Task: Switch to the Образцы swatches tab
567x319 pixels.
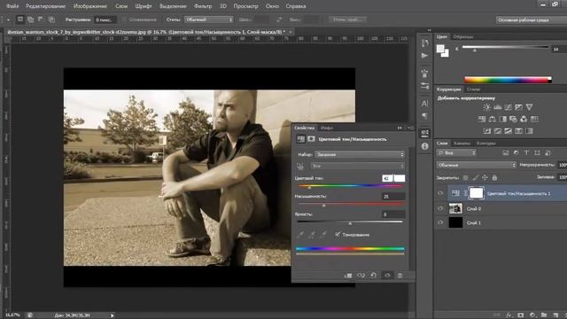Action: (x=463, y=37)
